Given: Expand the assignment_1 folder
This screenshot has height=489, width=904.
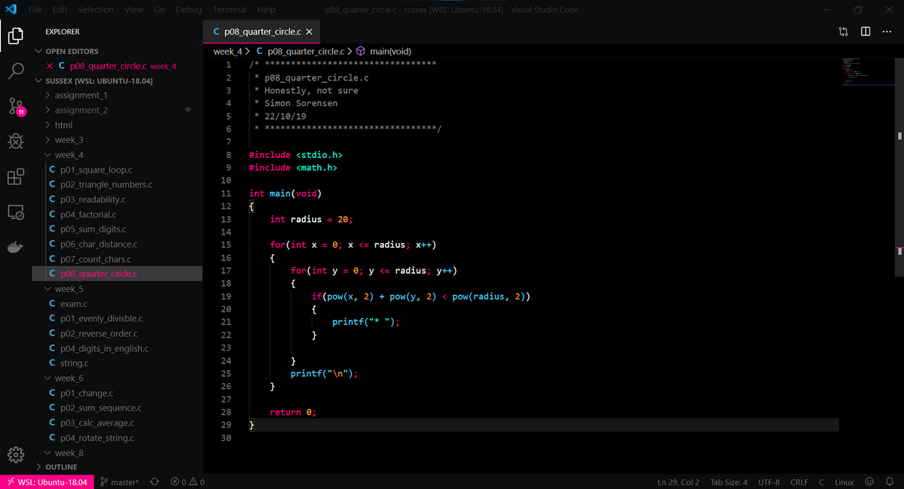Looking at the screenshot, I should [x=81, y=96].
